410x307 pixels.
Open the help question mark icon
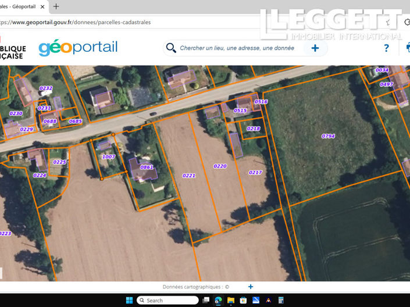click(386, 48)
